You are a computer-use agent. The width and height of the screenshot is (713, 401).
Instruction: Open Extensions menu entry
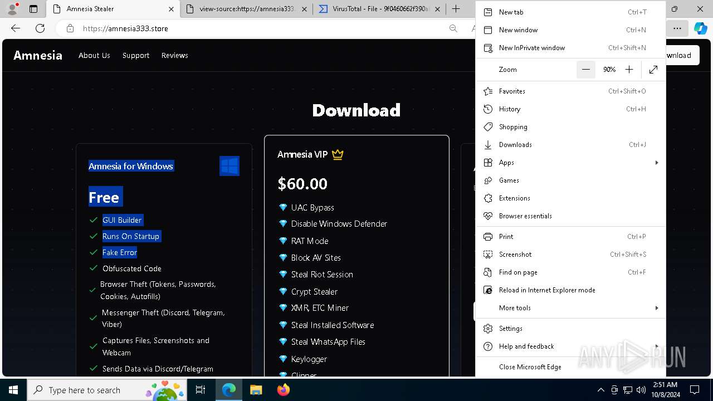pyautogui.click(x=570, y=198)
